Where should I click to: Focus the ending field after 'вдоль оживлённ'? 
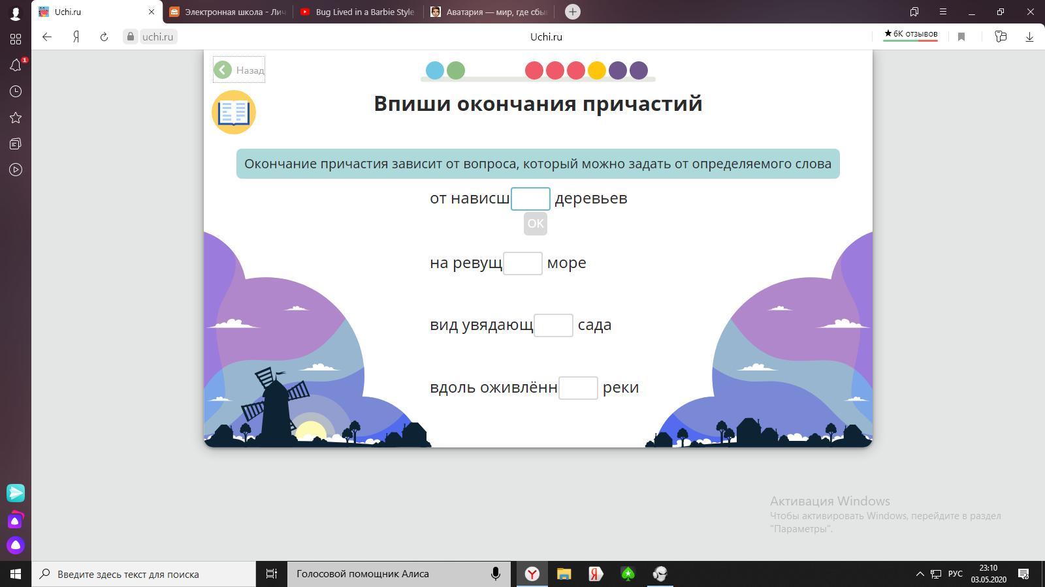click(x=578, y=387)
